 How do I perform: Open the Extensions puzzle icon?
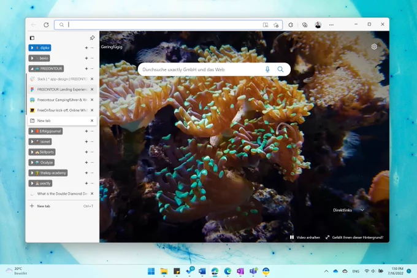pyautogui.click(x=291, y=25)
